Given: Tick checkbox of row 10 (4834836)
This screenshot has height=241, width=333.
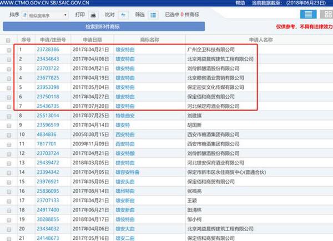Looking at the screenshot, I should point(9,135).
